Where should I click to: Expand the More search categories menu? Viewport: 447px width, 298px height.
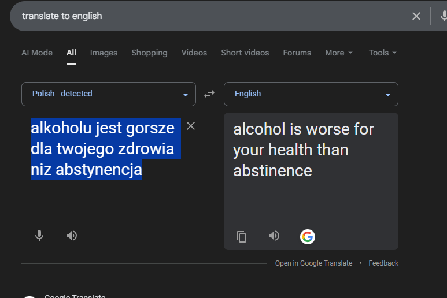click(338, 53)
